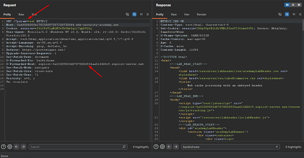Click the Host header line in request

click(x=63, y=25)
